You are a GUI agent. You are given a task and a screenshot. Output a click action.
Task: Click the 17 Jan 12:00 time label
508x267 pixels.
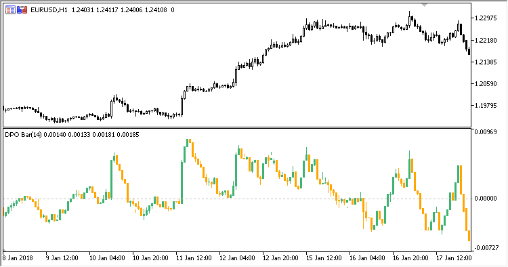pos(454,258)
